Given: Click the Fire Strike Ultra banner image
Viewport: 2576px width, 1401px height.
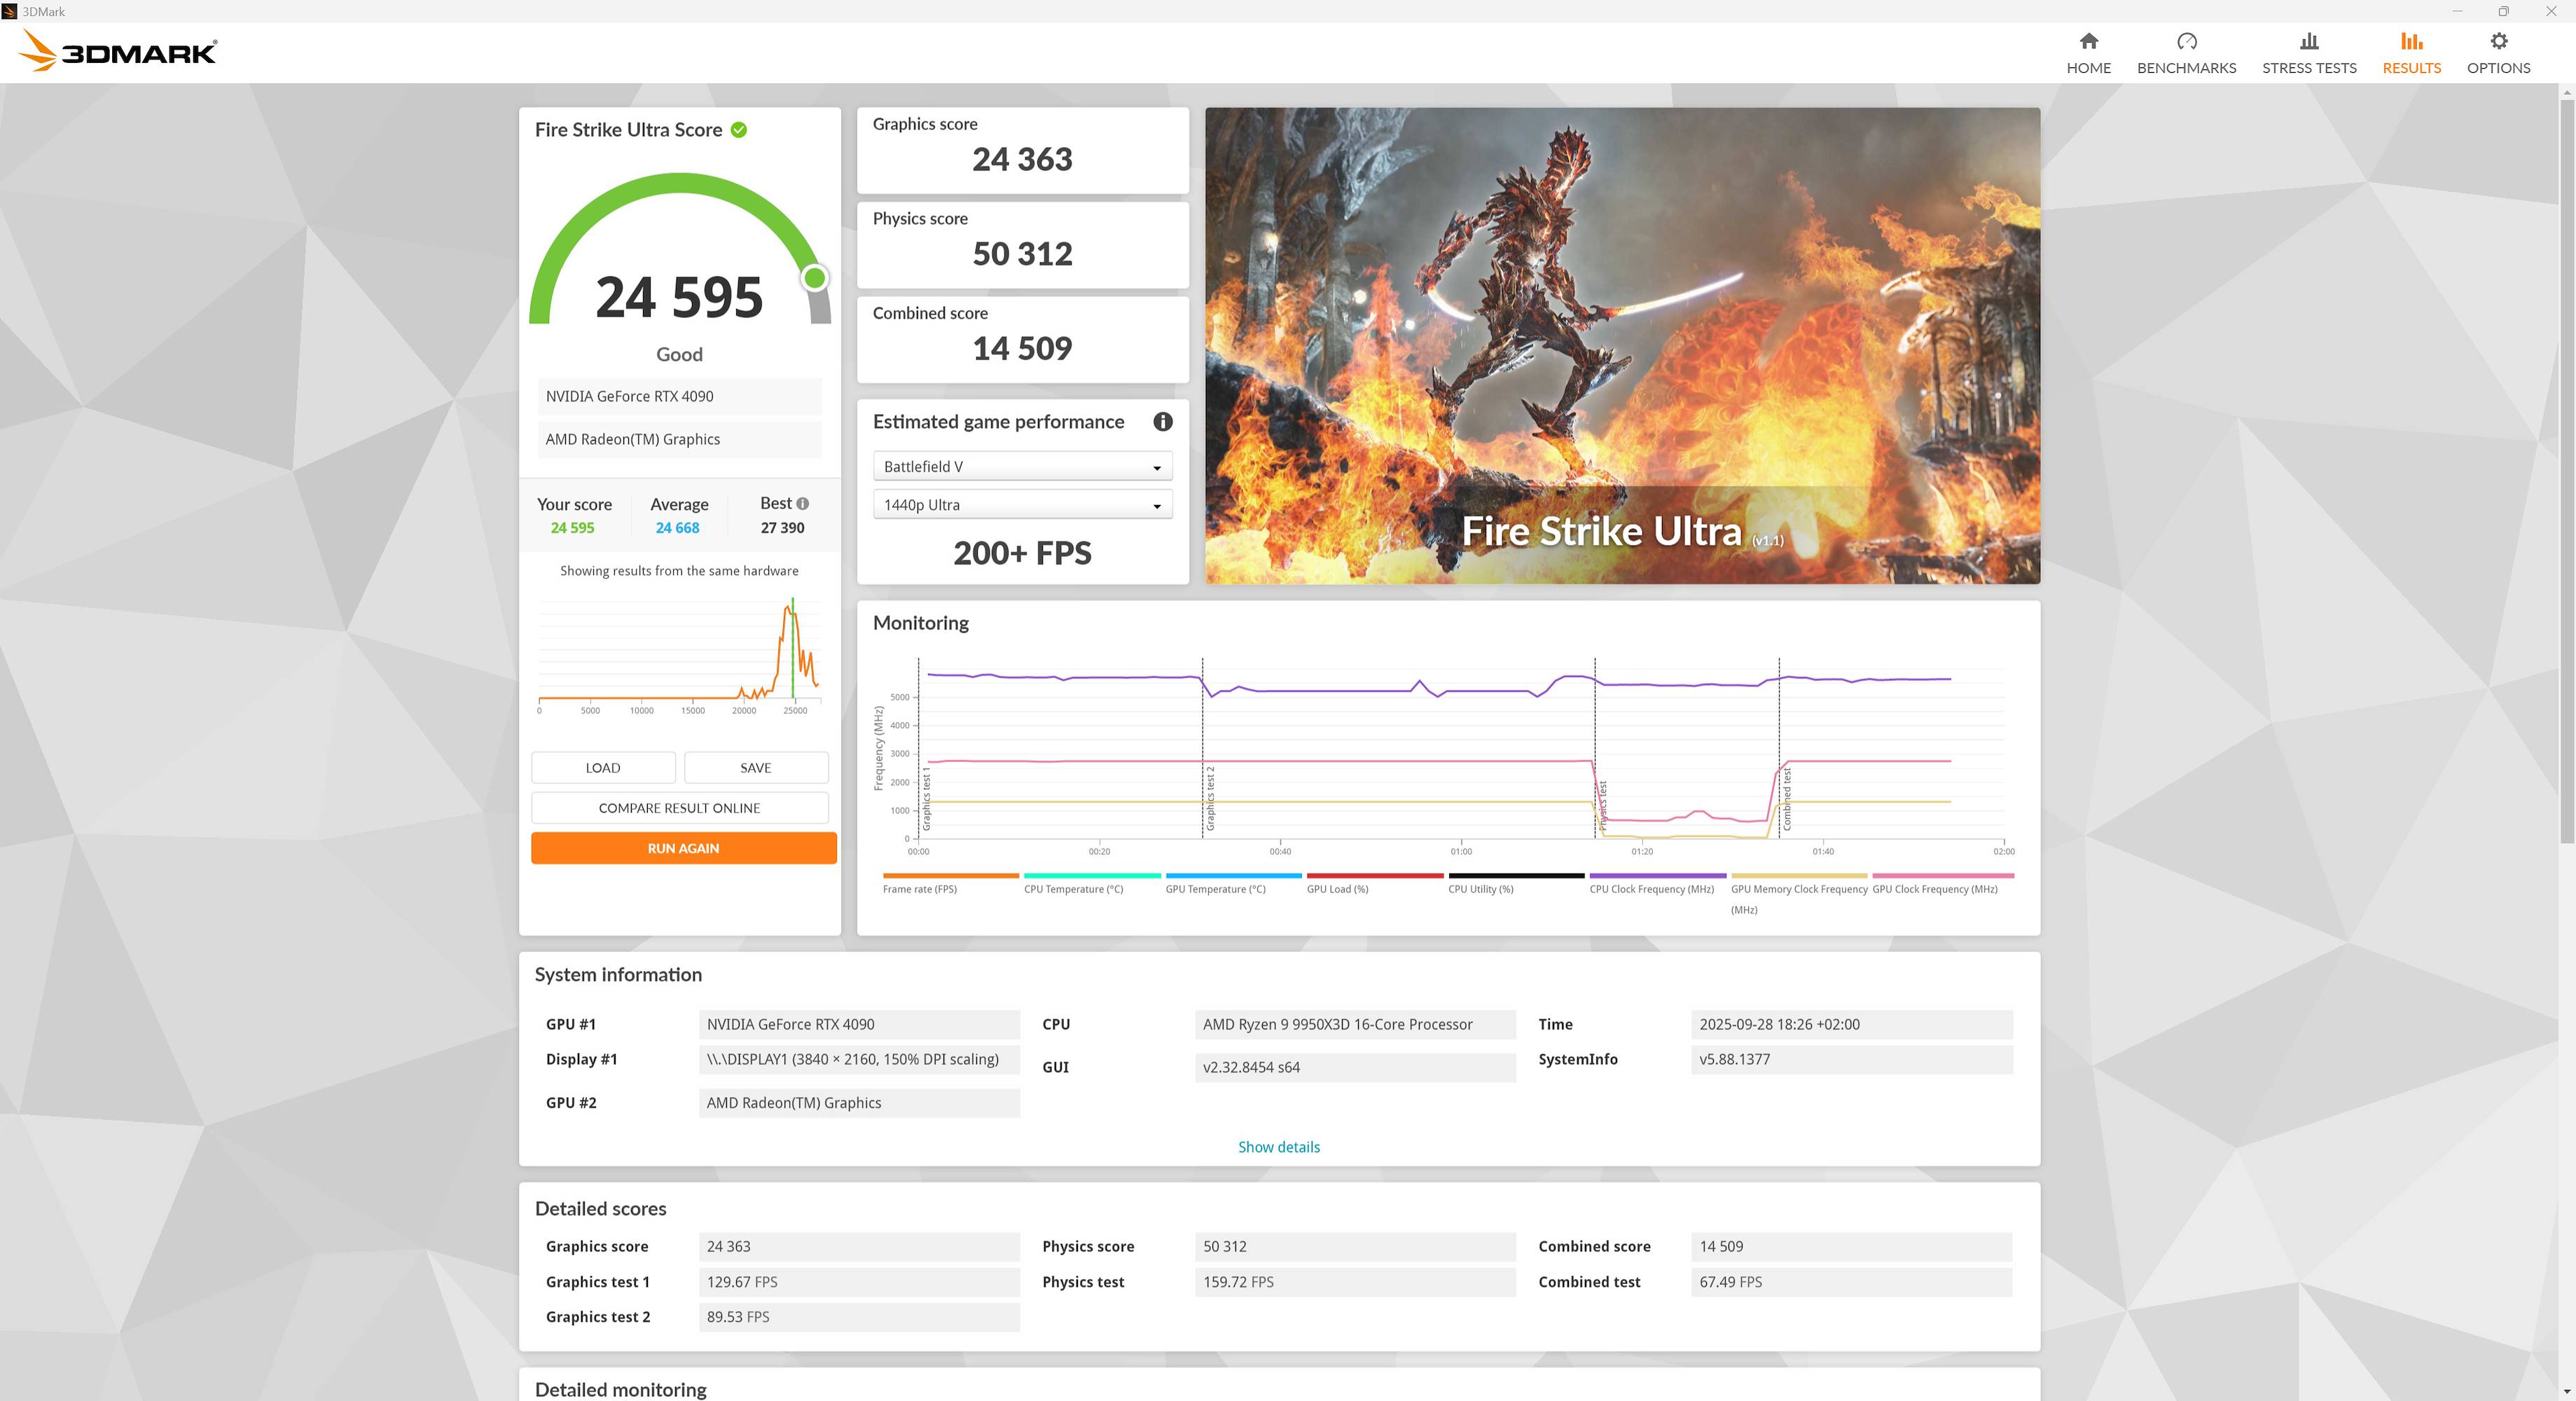Looking at the screenshot, I should tap(1621, 345).
